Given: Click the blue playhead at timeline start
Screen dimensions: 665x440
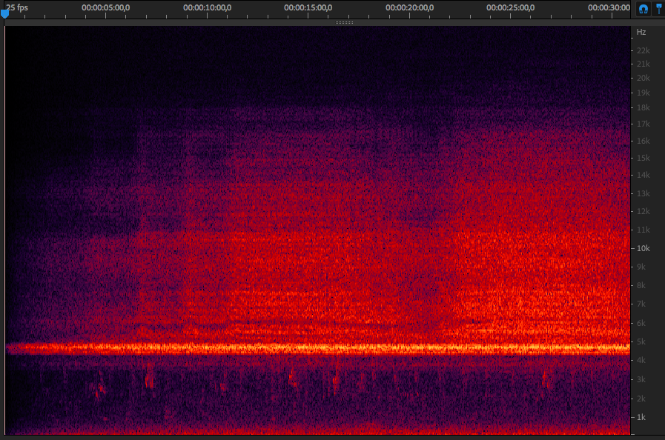Looking at the screenshot, I should pyautogui.click(x=5, y=14).
